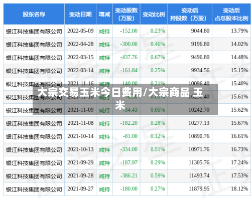
Task: Click the 17.24% share cell
Action: 239,162
